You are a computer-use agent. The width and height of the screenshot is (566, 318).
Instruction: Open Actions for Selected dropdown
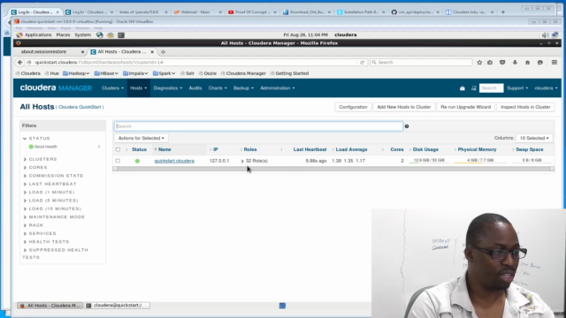(x=141, y=138)
